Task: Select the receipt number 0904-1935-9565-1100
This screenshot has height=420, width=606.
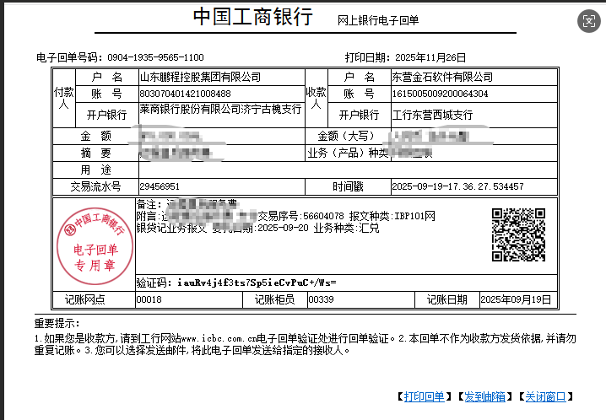Action: pyautogui.click(x=155, y=57)
